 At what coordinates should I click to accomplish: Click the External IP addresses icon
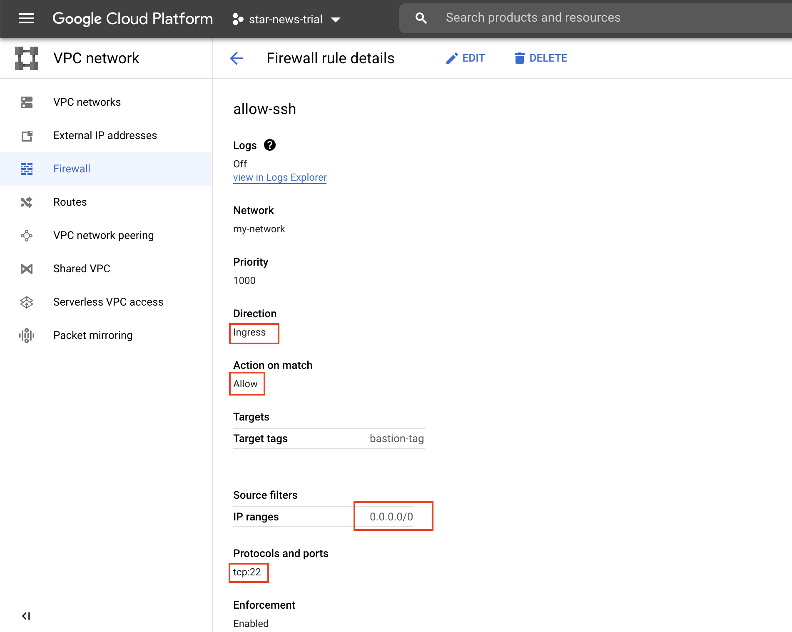point(26,135)
